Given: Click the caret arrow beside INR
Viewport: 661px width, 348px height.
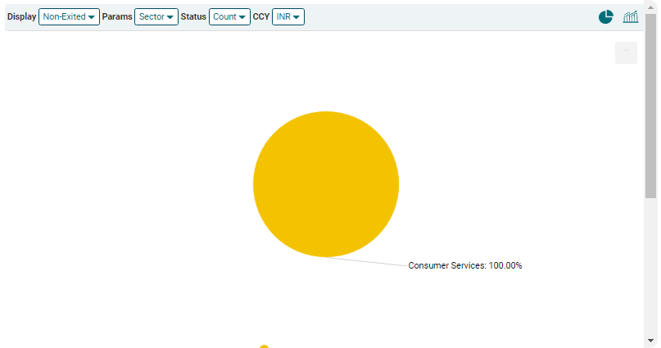Looking at the screenshot, I should pos(297,17).
